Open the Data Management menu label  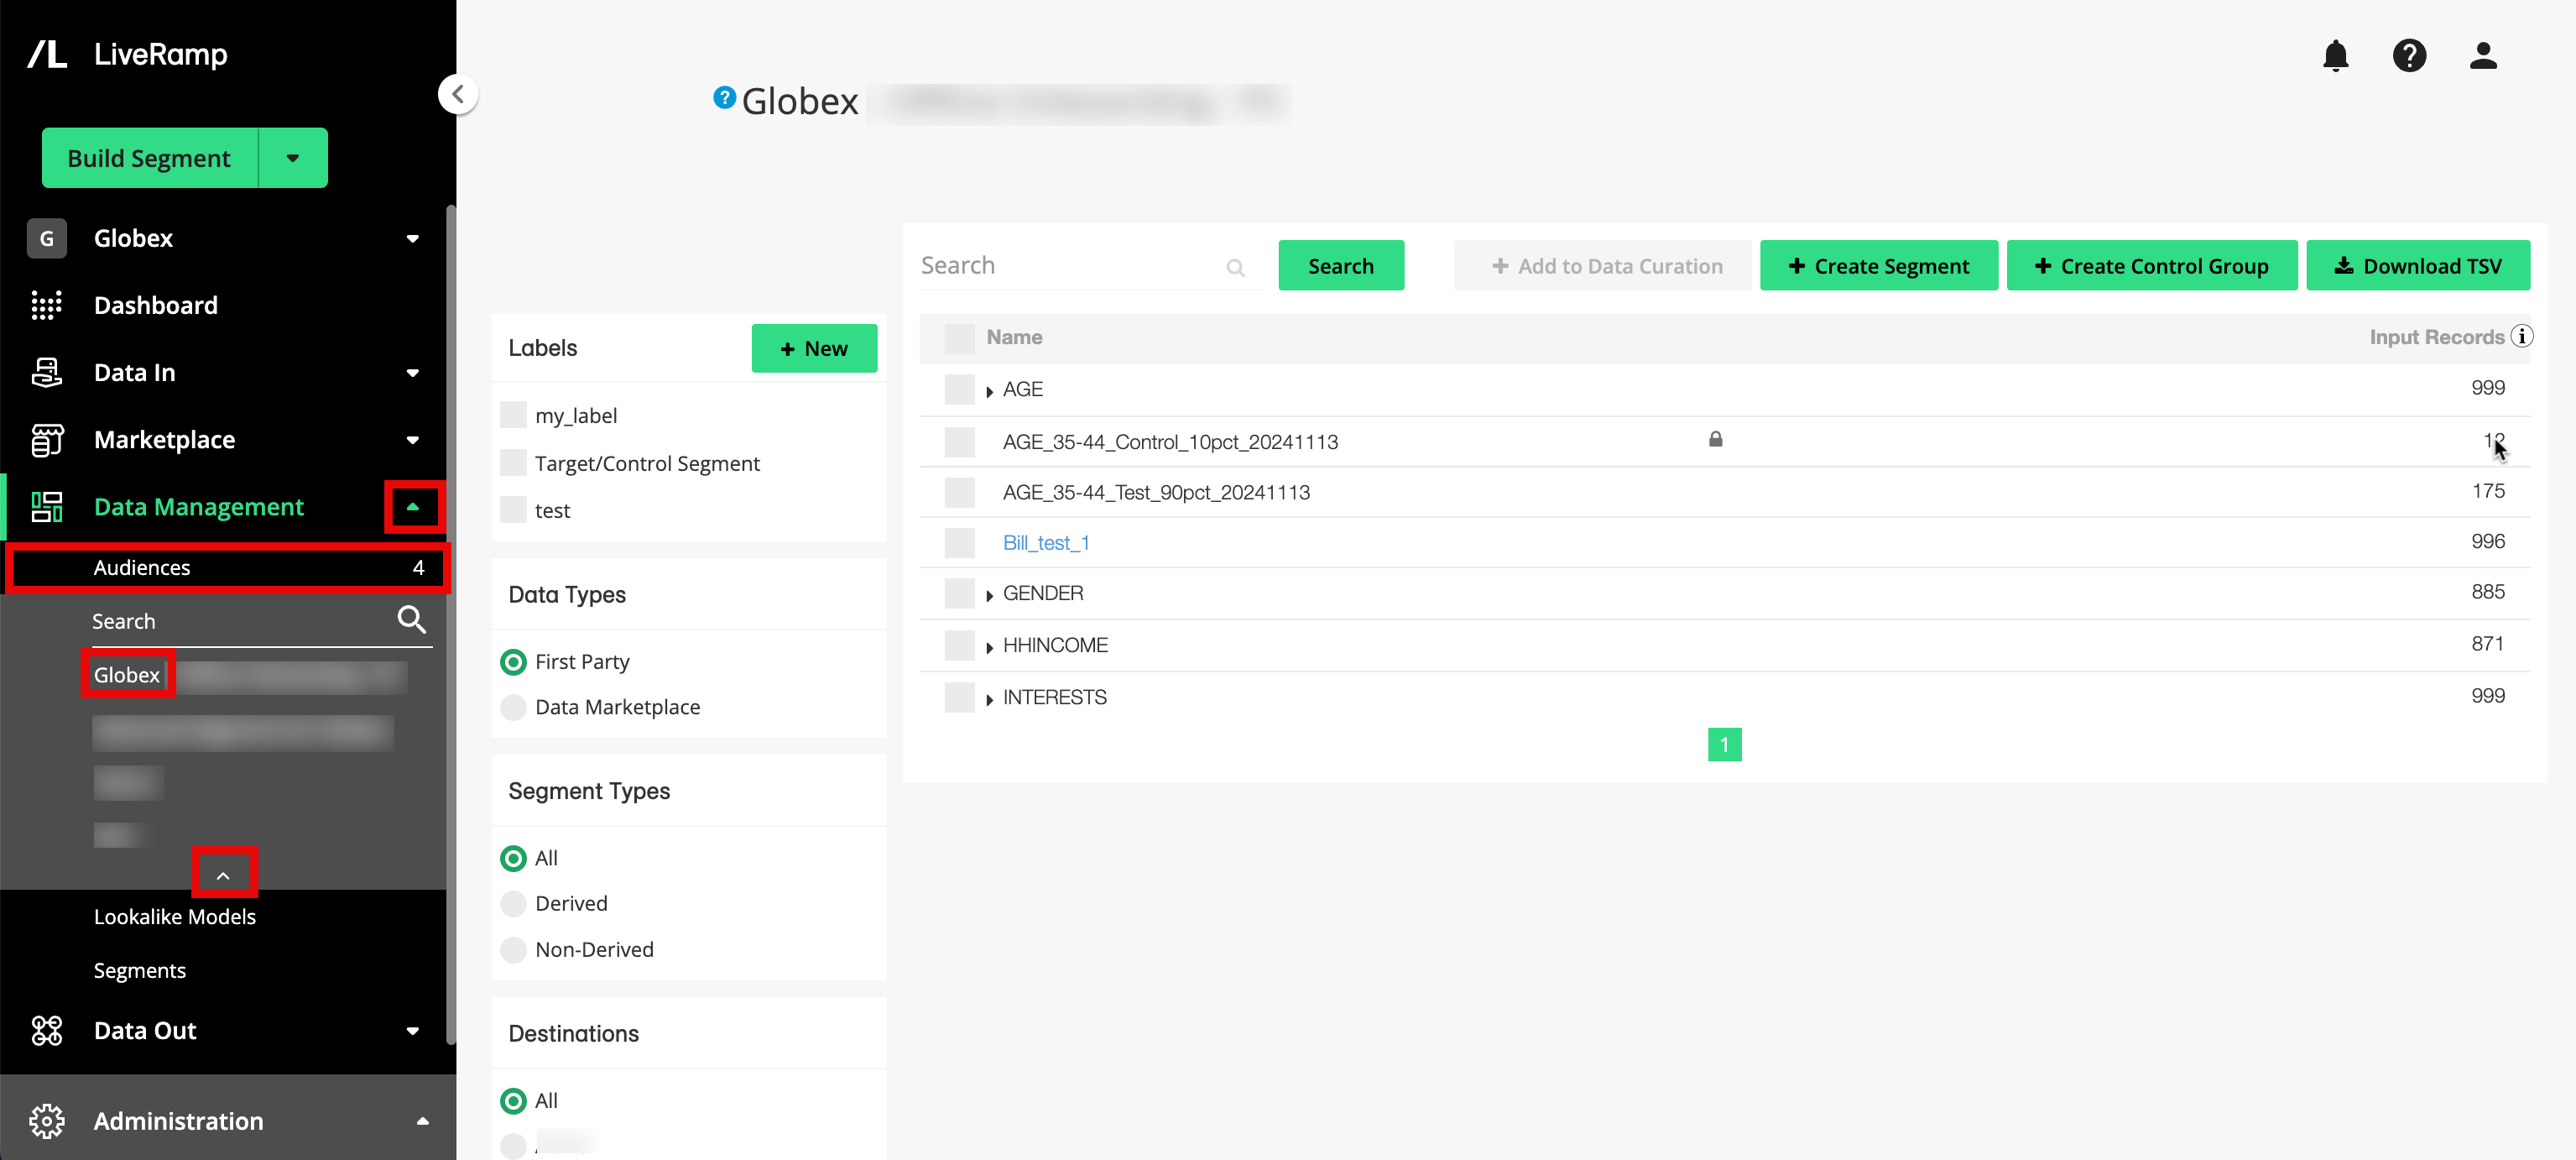click(198, 506)
